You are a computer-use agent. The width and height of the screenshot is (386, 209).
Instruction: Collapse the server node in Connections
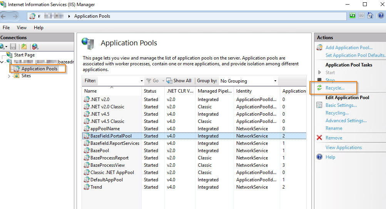pyautogui.click(x=2, y=62)
